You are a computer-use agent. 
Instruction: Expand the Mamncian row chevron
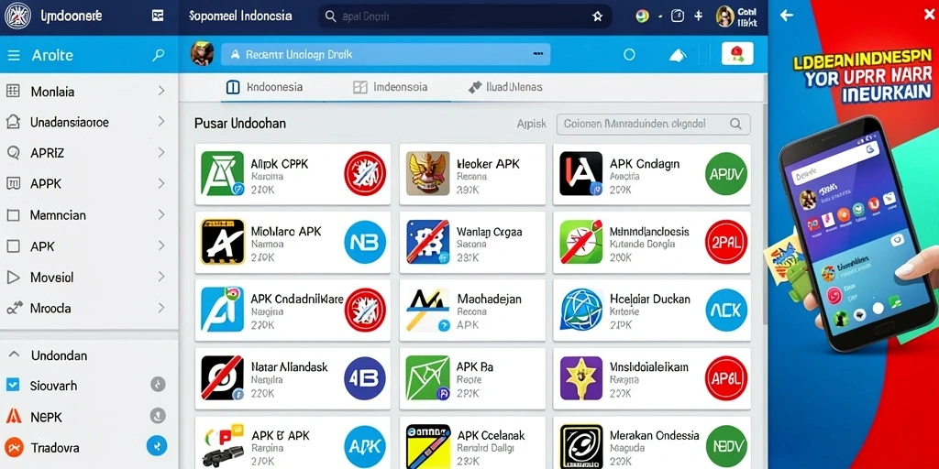click(x=161, y=214)
